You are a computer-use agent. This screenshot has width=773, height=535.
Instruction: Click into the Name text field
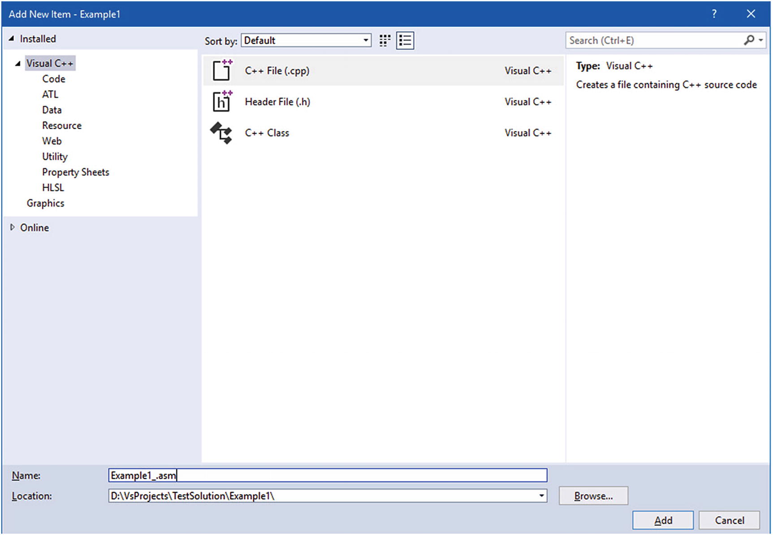(327, 475)
